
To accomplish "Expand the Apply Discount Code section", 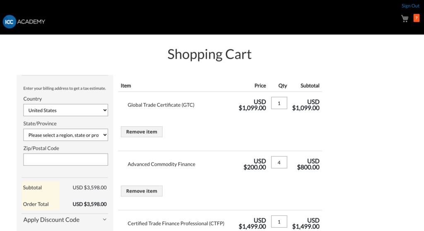I will click(65, 220).
